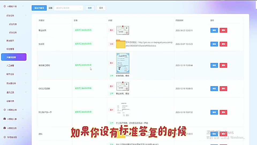The width and height of the screenshot is (257, 145).
Task: Click the device tag in 对公账户发一下 row
Action: pos(83,112)
